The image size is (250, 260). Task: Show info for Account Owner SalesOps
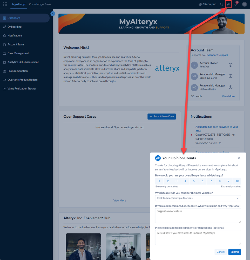(x=231, y=65)
